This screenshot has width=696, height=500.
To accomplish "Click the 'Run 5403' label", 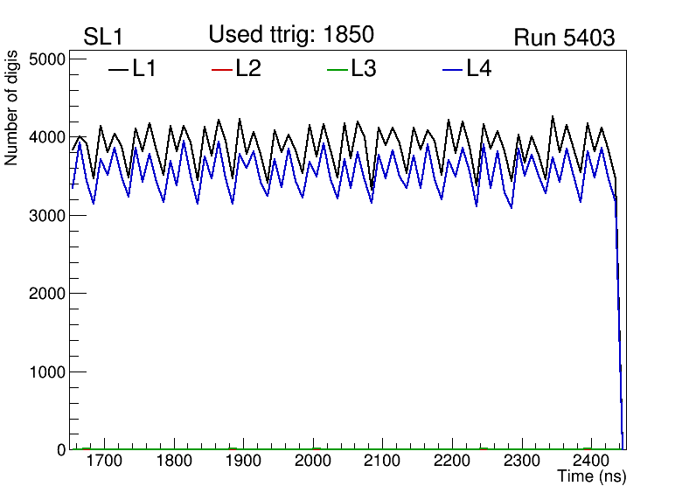I will (564, 38).
